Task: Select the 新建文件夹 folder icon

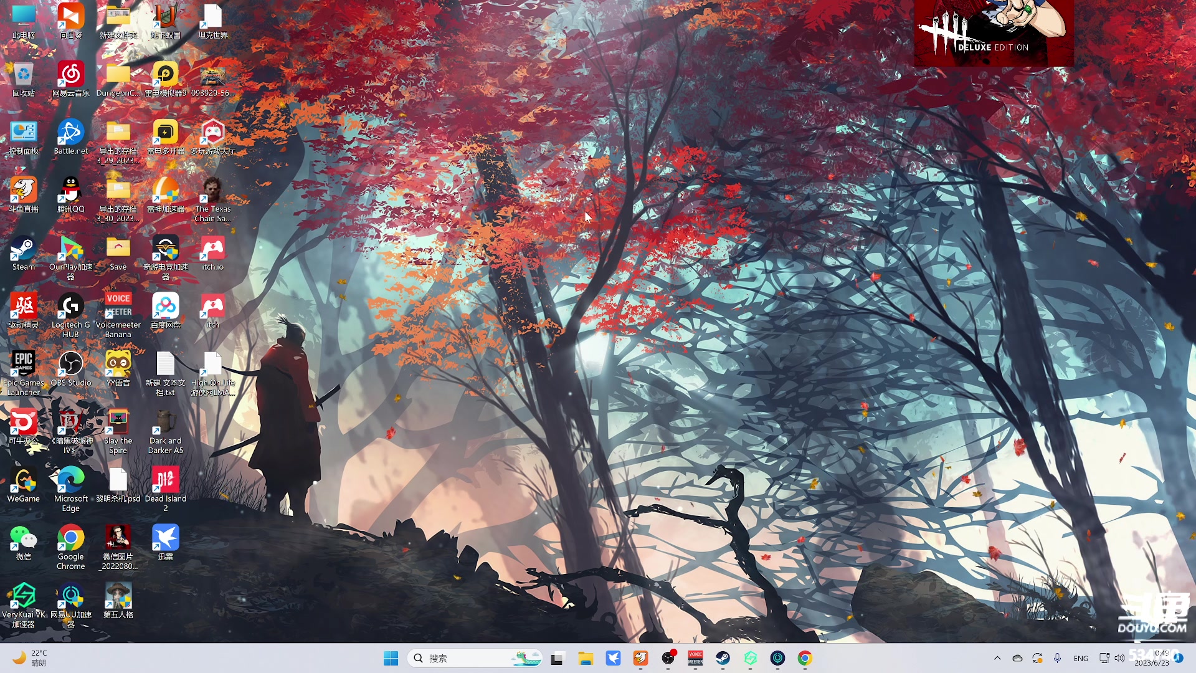Action: (x=118, y=22)
